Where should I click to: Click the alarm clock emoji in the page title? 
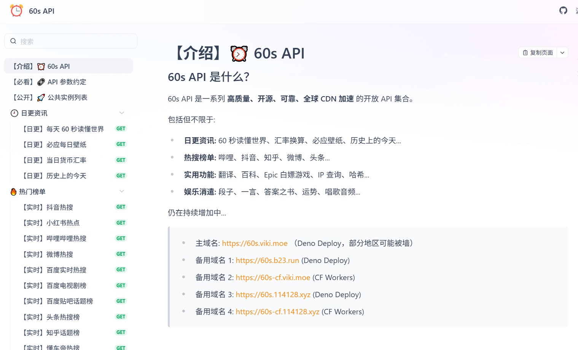pos(239,54)
